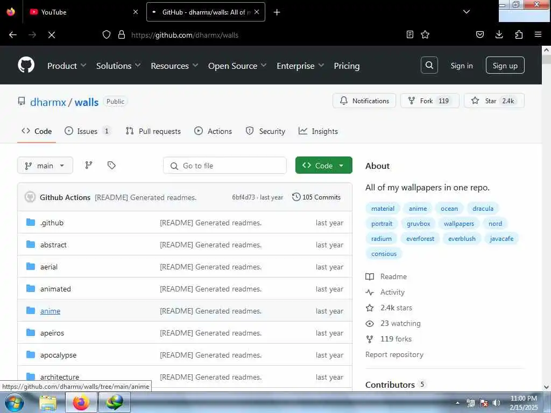
Task: Open the anime folder link
Action: coord(50,311)
